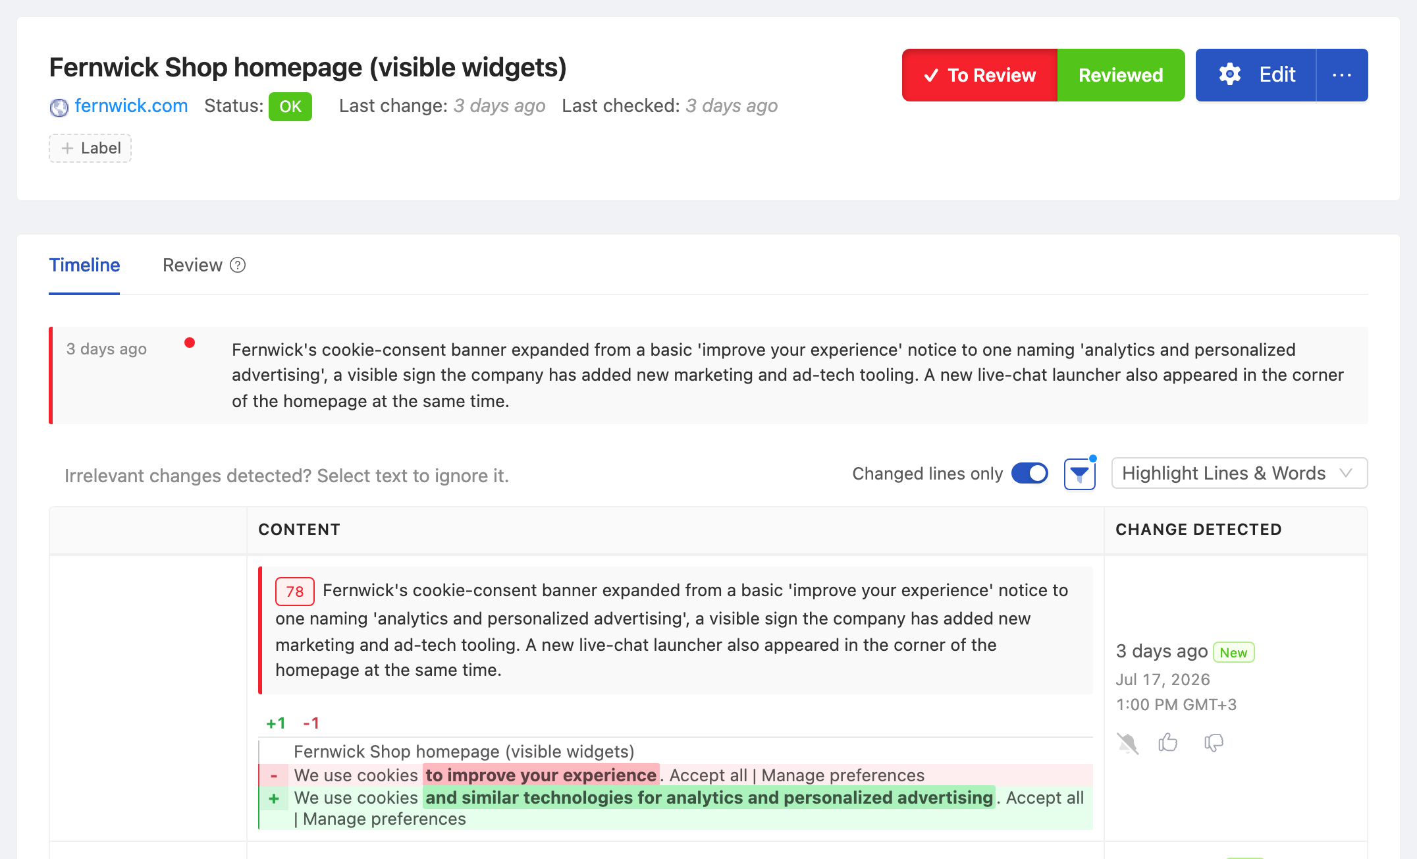The height and width of the screenshot is (859, 1417).
Task: Click the '3 days ago' timeline entry label
Action: 107,349
